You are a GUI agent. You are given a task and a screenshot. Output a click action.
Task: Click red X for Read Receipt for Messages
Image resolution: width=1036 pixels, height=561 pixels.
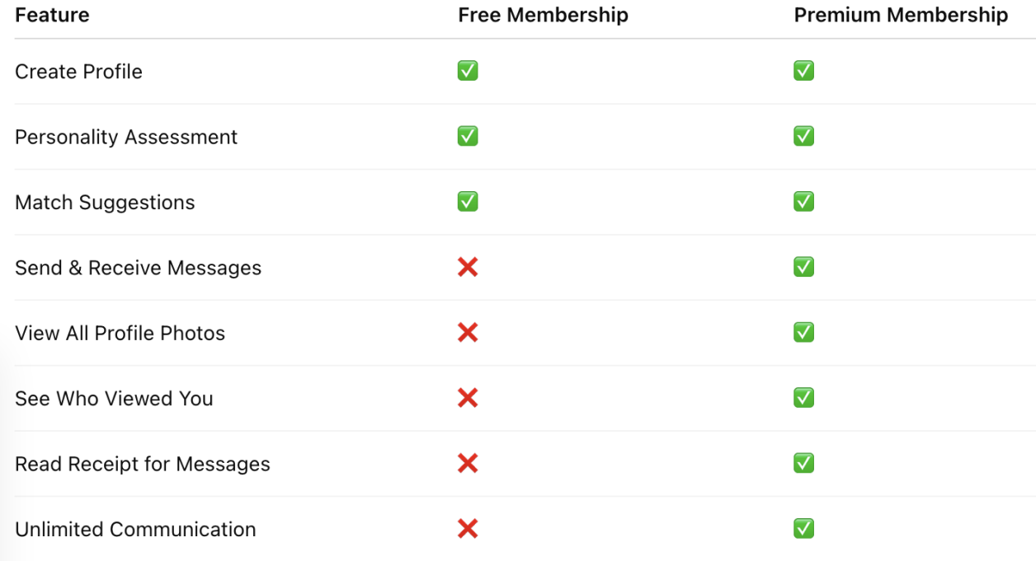coord(468,463)
